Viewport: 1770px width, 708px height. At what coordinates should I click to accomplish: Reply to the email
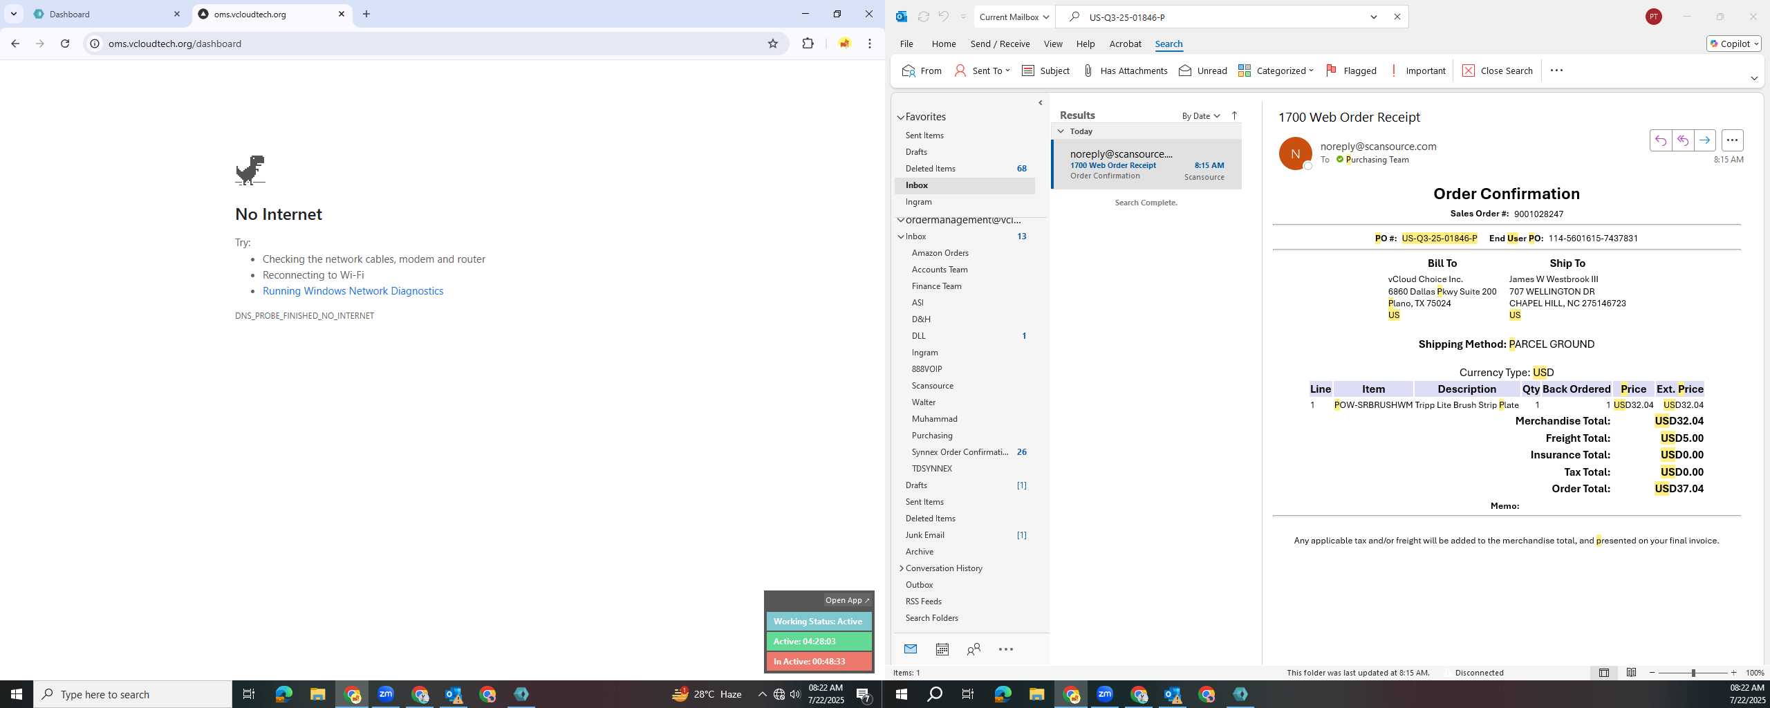point(1660,140)
